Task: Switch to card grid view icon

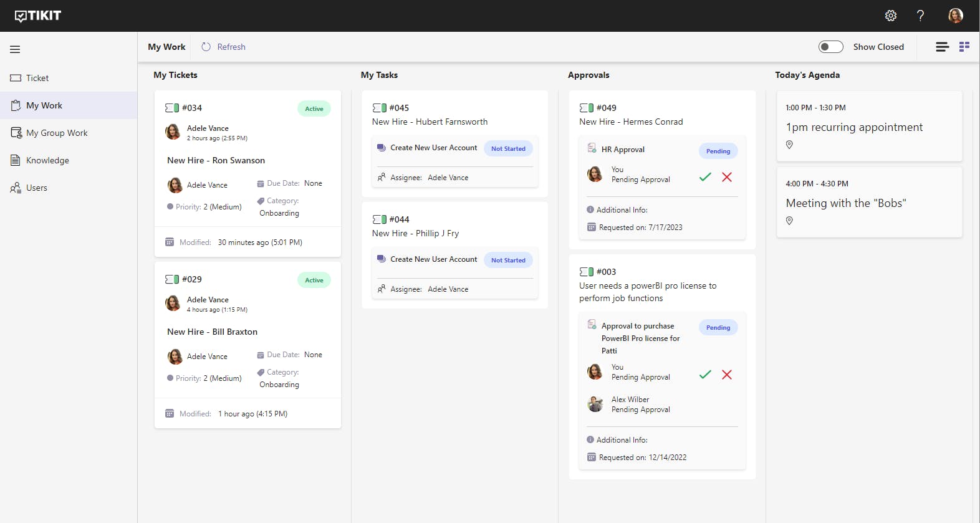Action: click(964, 47)
